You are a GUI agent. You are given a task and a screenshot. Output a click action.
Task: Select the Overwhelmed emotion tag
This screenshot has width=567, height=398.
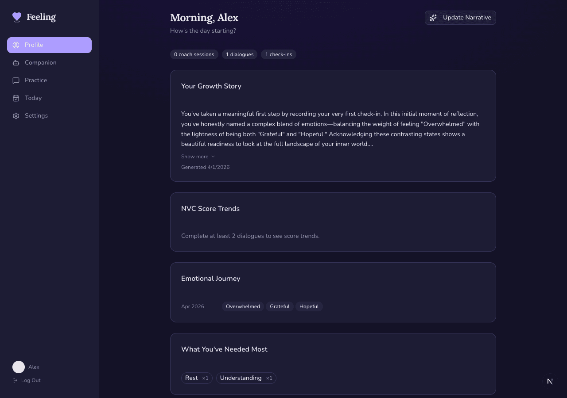coord(243,306)
